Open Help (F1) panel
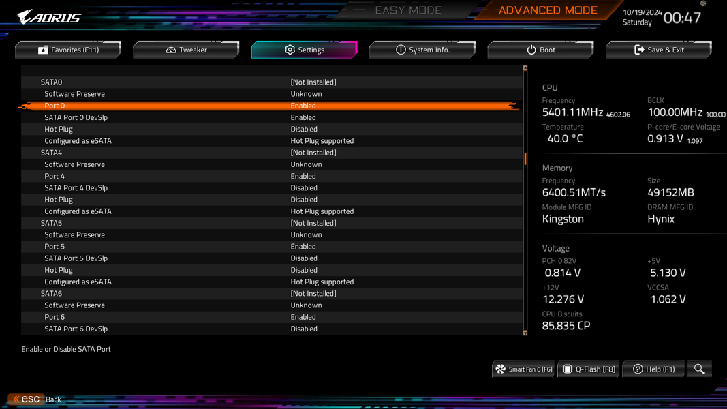Screen dimensions: 727x409 click(653, 369)
